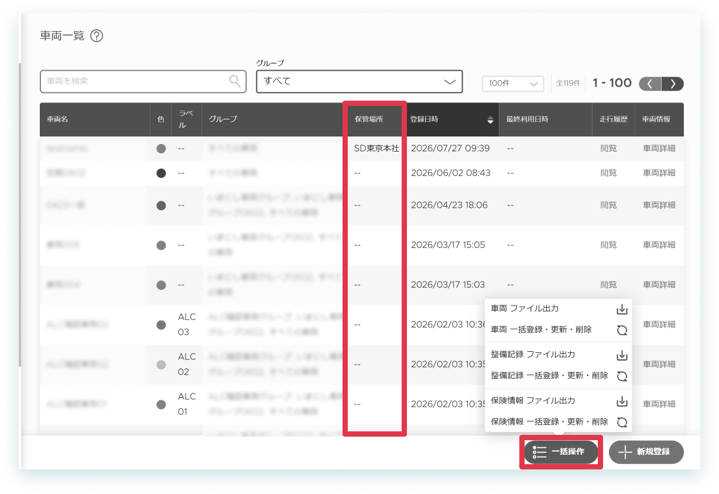Click the refresh icon for 保険情報 一括登録・更新・削除
This screenshot has width=719, height=494.
pos(622,422)
